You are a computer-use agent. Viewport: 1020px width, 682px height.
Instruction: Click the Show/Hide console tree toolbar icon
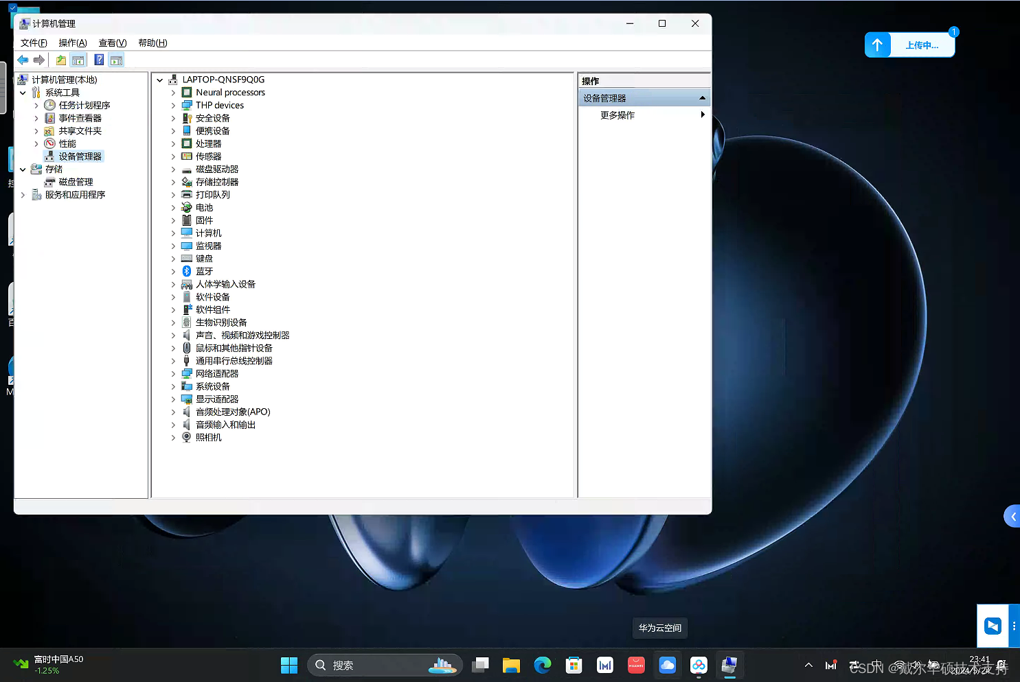click(x=78, y=60)
